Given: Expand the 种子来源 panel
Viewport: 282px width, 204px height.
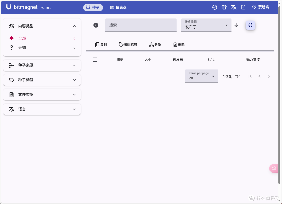Looking at the screenshot, I should (42, 65).
